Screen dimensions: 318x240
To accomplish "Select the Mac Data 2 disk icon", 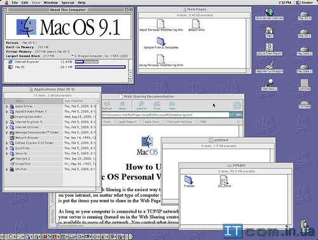I will 305,51.
